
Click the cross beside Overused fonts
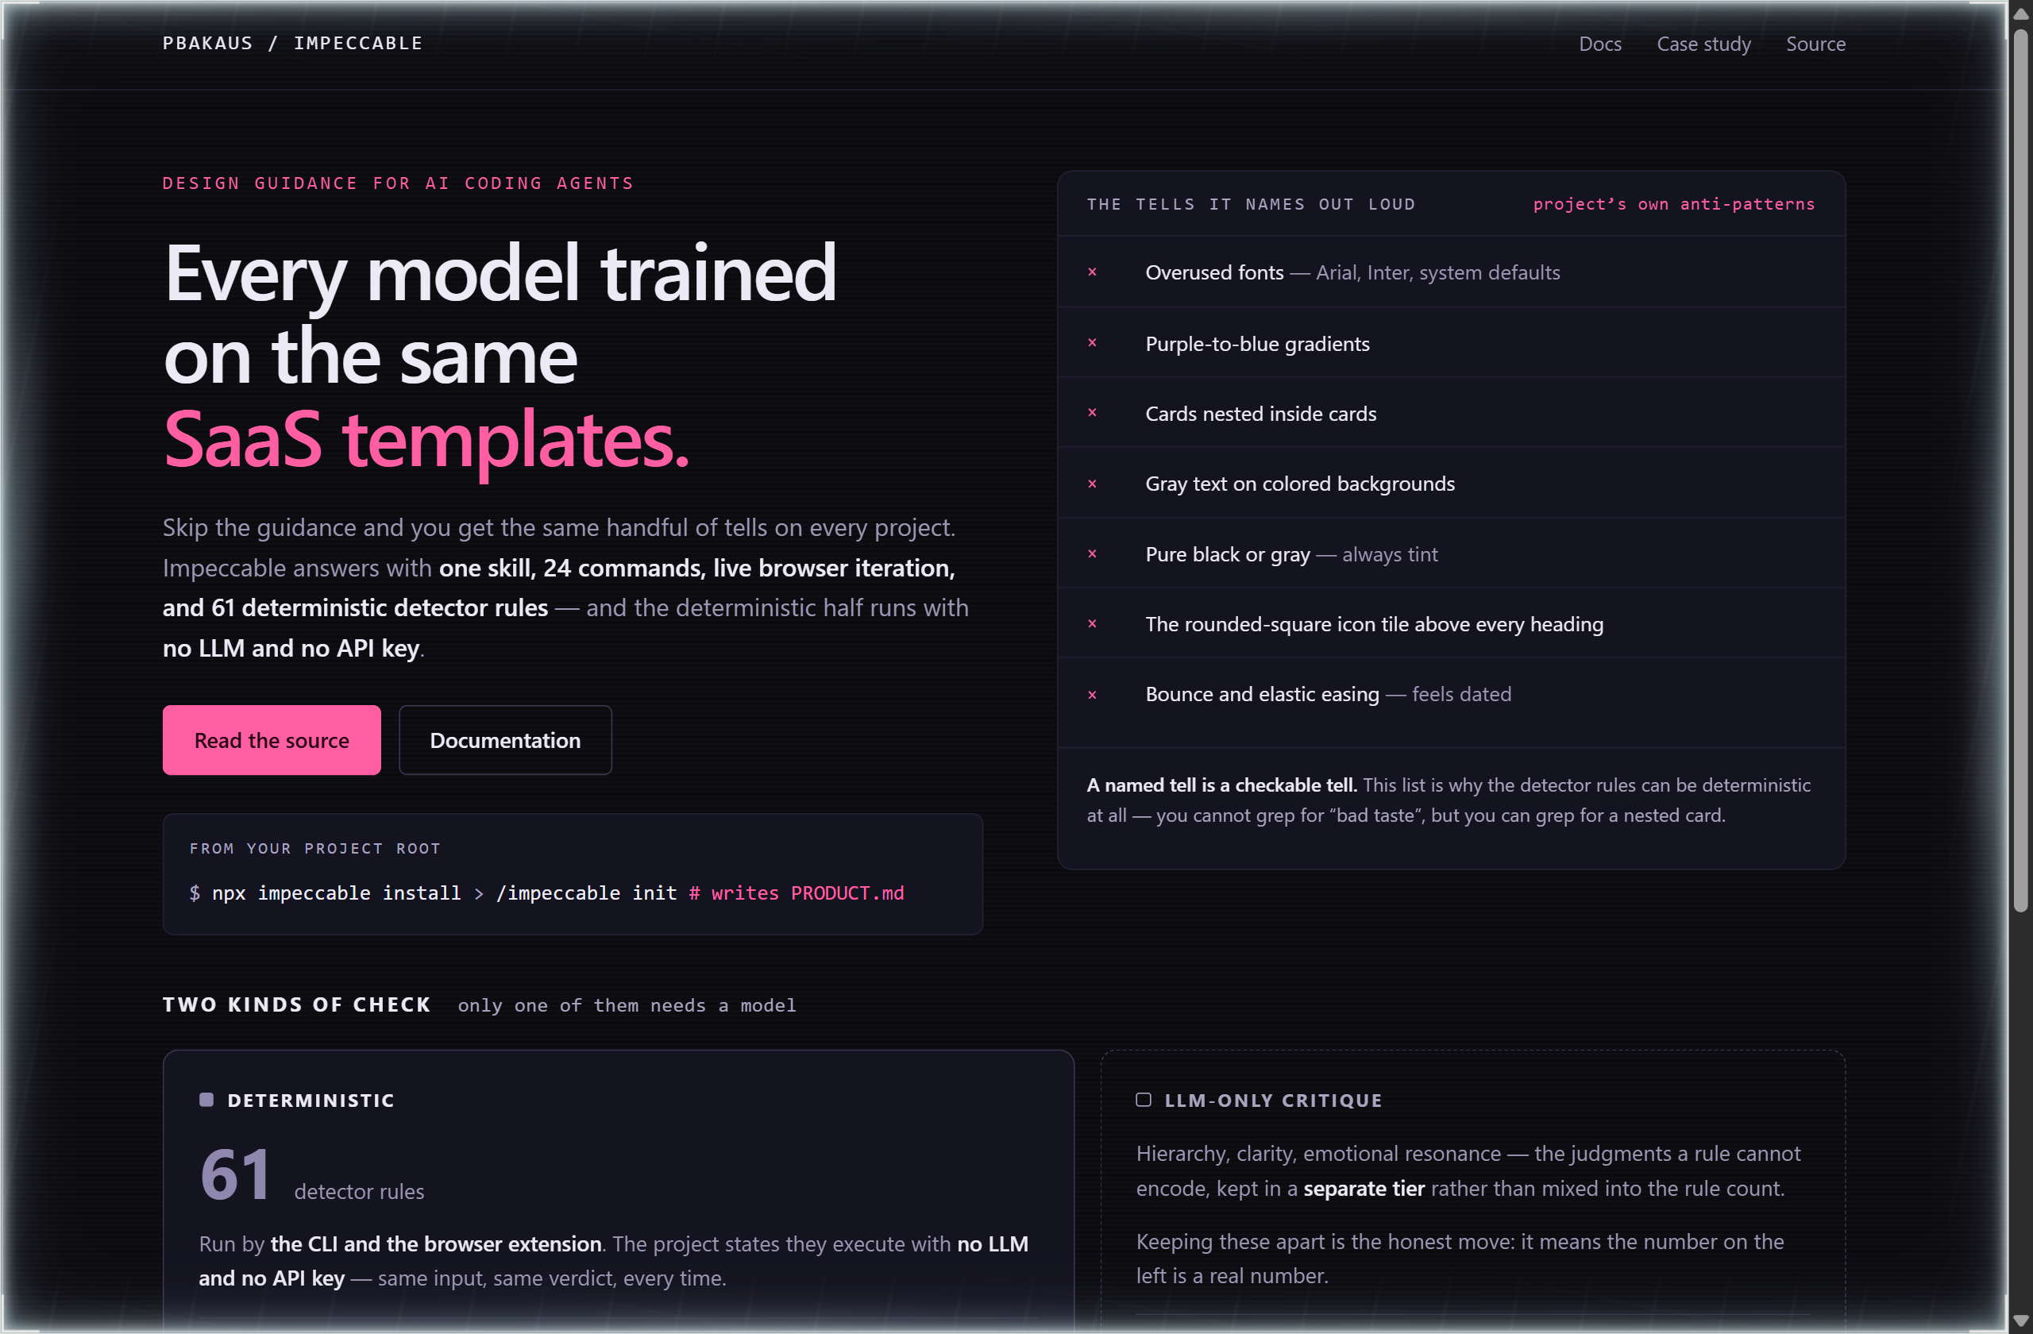1092,272
